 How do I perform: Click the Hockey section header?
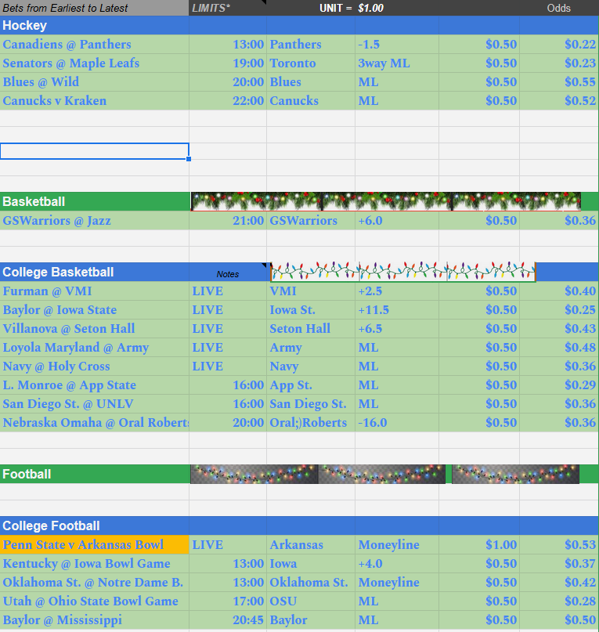coord(94,25)
